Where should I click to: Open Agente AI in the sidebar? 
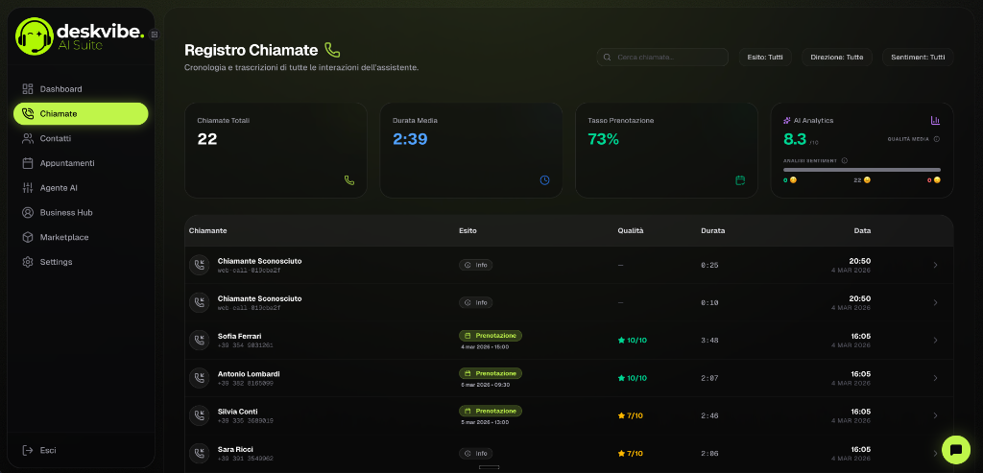click(59, 188)
